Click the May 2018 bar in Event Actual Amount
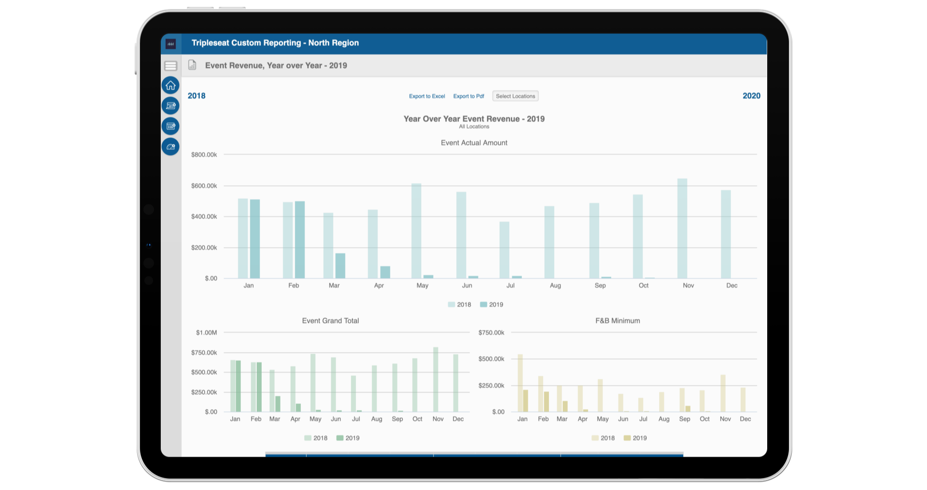 pyautogui.click(x=416, y=231)
